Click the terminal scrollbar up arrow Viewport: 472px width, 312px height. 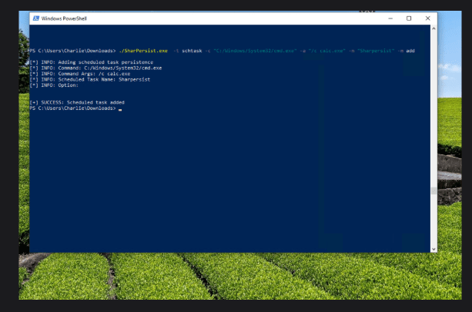[x=433, y=28]
